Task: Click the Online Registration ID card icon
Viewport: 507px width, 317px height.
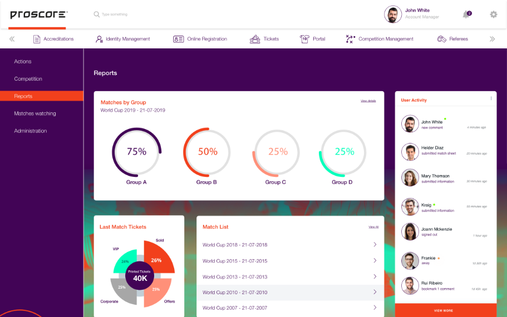Action: (179, 39)
